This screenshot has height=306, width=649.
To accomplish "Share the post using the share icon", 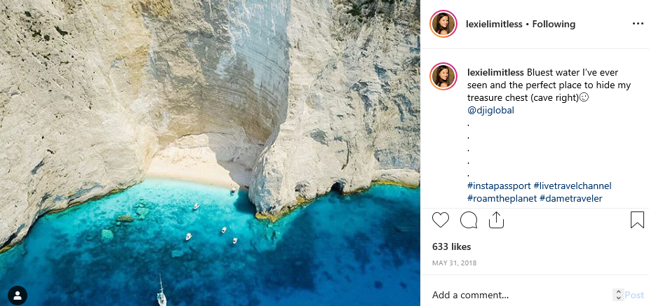I will pos(496,220).
